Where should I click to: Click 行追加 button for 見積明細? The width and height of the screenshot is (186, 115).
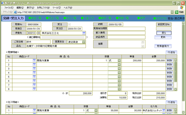coord(171,52)
